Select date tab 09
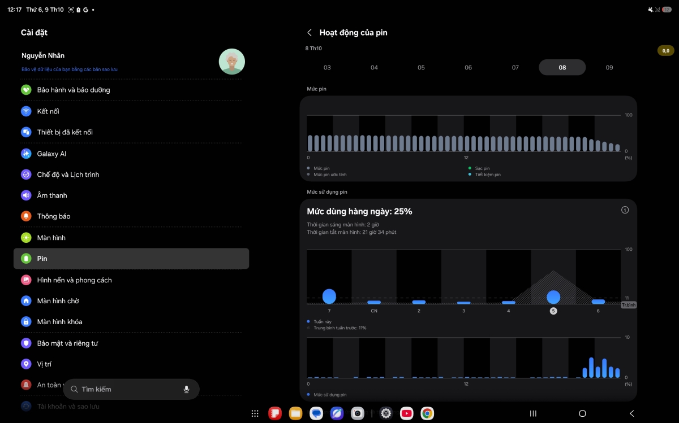This screenshot has height=423, width=679. [x=609, y=67]
